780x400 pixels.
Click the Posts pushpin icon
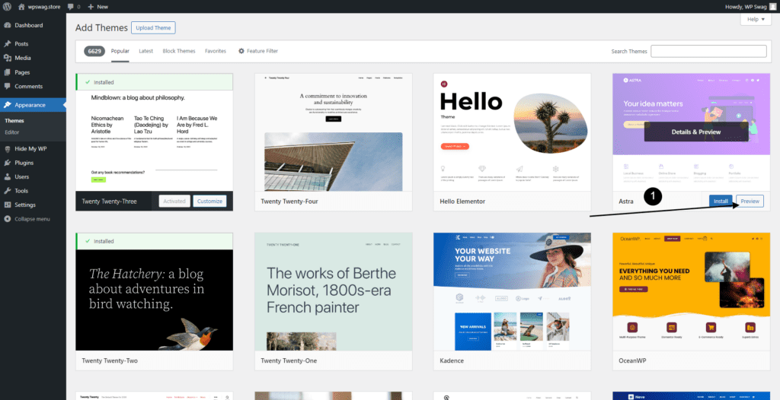coord(8,44)
